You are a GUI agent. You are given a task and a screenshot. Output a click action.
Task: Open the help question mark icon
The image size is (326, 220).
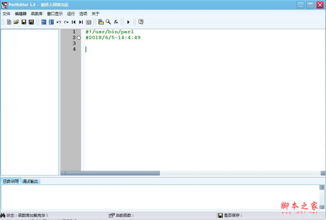(x=141, y=22)
